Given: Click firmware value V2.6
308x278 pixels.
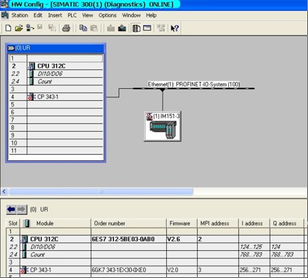Looking at the screenshot, I should pos(173,239).
